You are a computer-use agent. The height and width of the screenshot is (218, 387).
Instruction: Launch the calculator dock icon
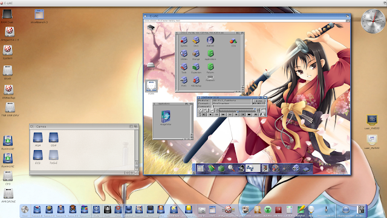pyautogui.click(x=289, y=210)
